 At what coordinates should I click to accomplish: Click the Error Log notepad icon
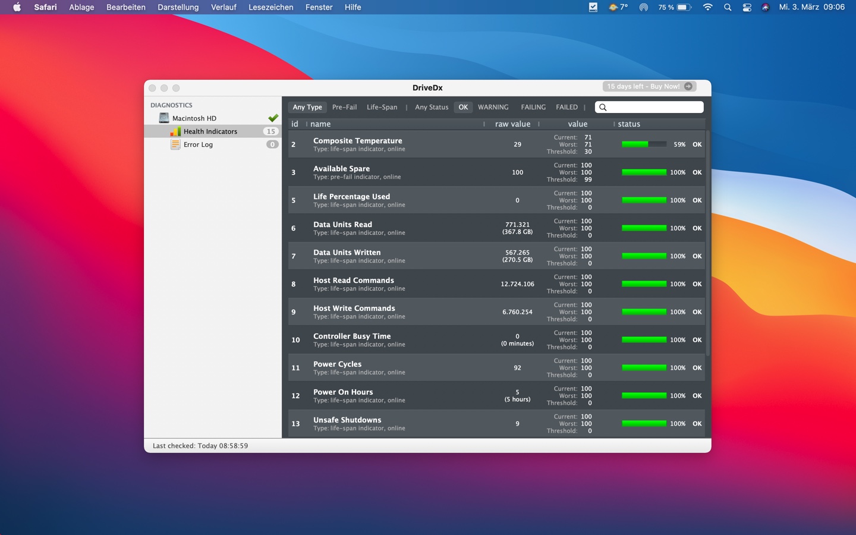pos(175,144)
